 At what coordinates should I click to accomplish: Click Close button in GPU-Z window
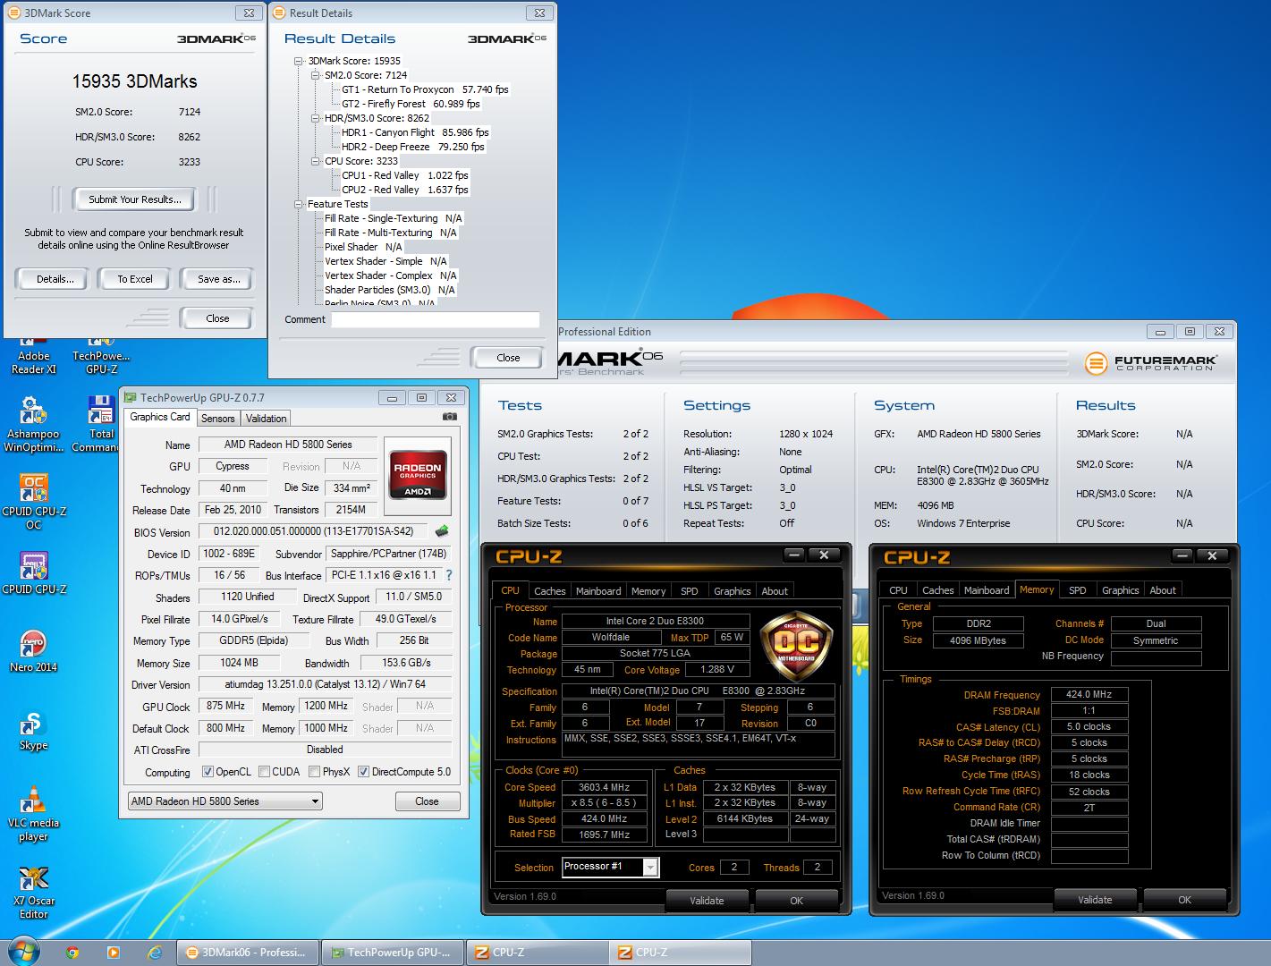(x=427, y=801)
